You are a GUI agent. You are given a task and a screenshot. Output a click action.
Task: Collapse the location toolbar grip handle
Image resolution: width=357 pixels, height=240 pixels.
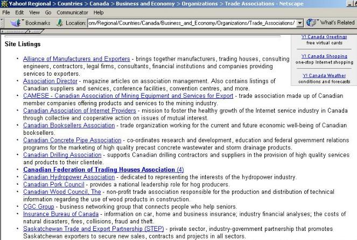(2, 23)
